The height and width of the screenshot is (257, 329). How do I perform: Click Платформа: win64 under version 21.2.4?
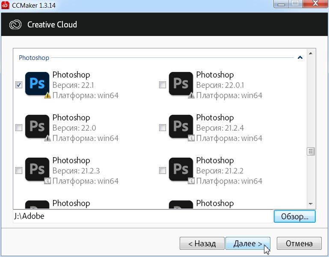(229, 138)
